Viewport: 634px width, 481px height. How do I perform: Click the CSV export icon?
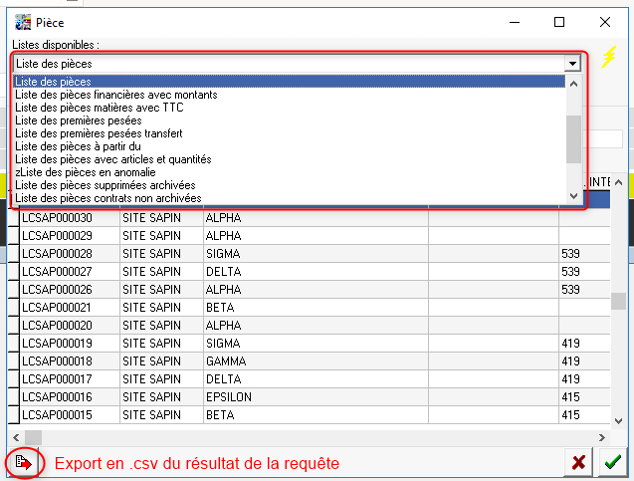[23, 463]
